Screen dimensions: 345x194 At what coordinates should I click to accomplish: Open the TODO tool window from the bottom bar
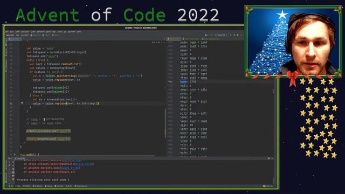pos(27,186)
